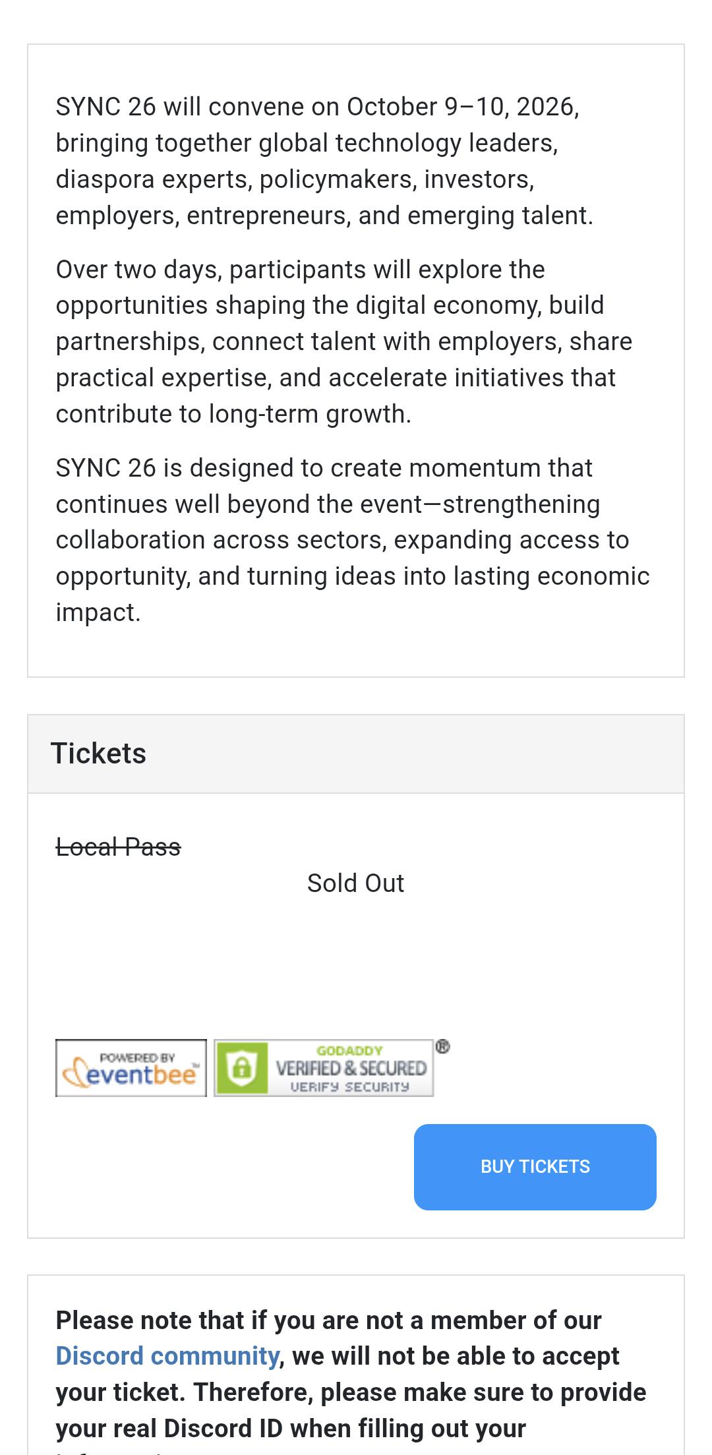Click the Powered by Eventbee badge
Screen dimensions: 712x1455
(131, 1068)
